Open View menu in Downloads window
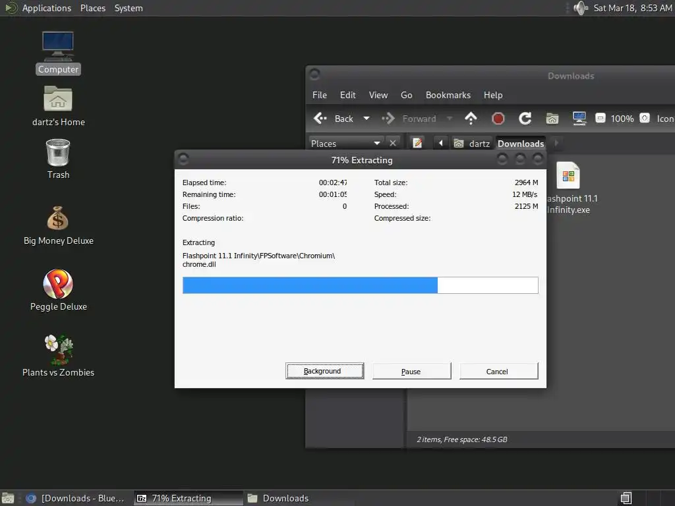 378,95
